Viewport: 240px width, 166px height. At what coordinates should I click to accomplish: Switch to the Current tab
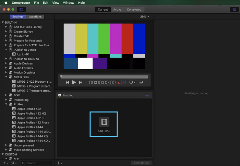click(103, 10)
